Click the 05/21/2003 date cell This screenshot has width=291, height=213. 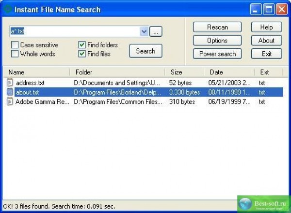[x=229, y=83]
